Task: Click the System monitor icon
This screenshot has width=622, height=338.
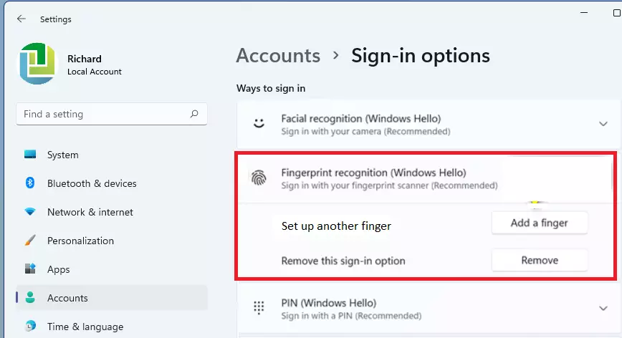Action: [x=30, y=155]
